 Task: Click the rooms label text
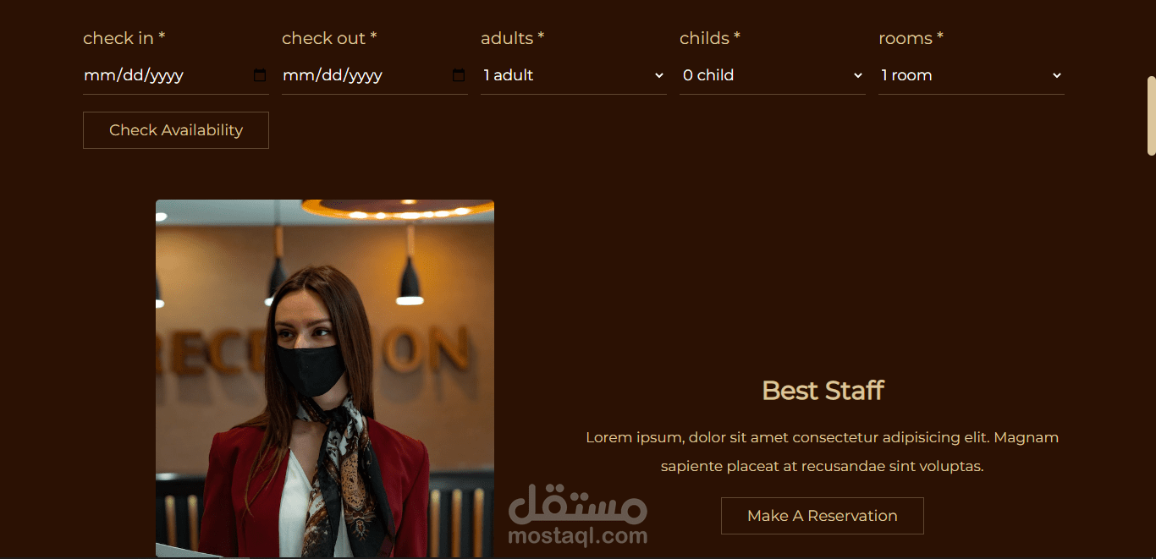tap(911, 38)
